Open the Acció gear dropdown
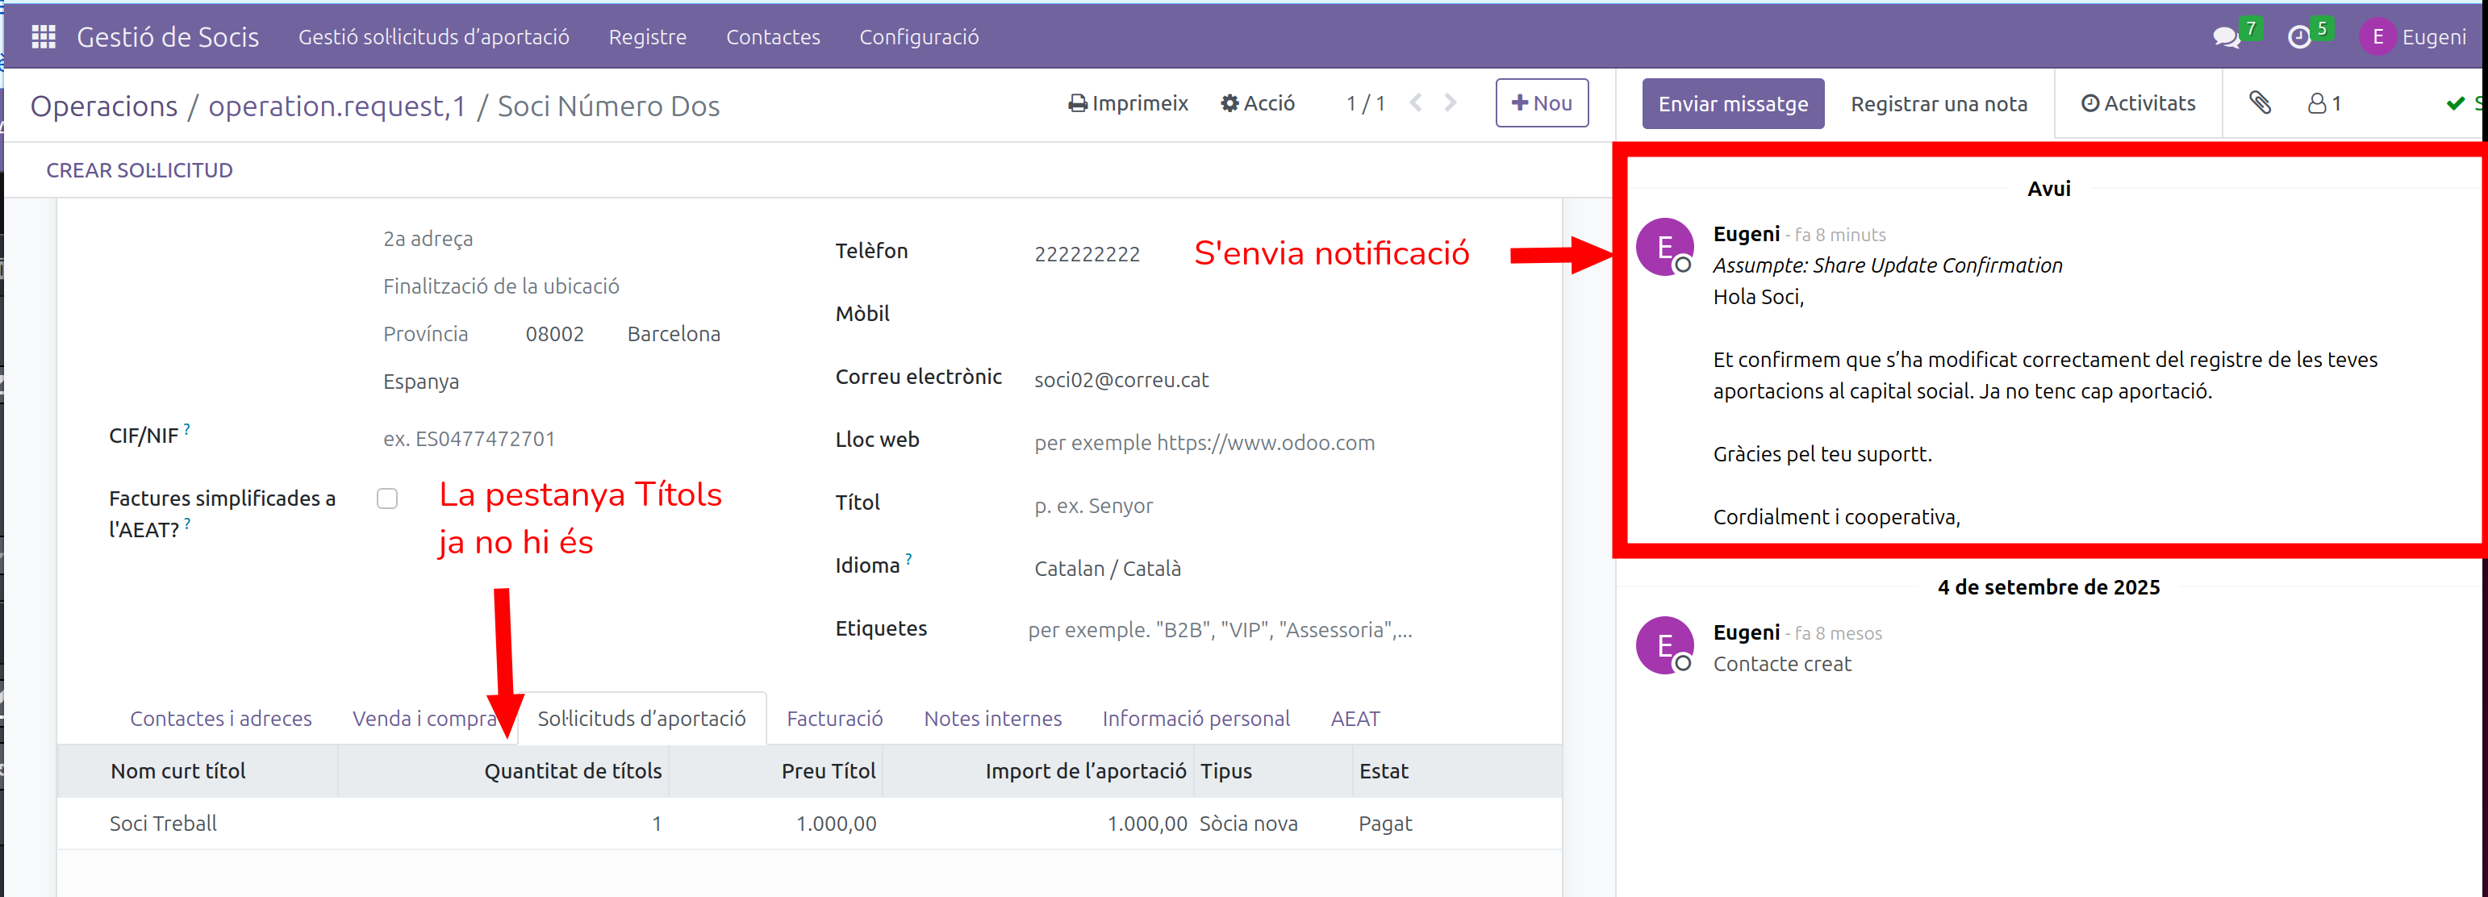The image size is (2488, 897). (x=1258, y=103)
